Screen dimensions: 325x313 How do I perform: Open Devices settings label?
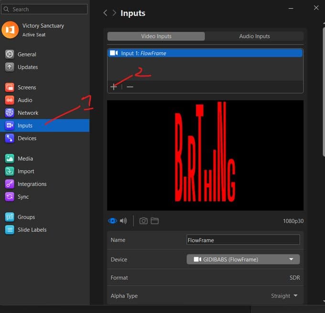[27, 138]
